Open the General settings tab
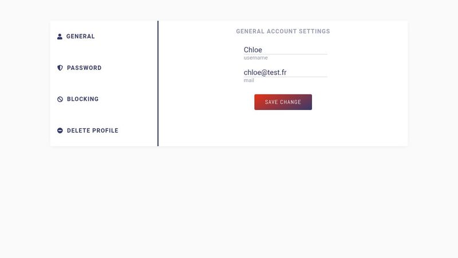 [80, 37]
